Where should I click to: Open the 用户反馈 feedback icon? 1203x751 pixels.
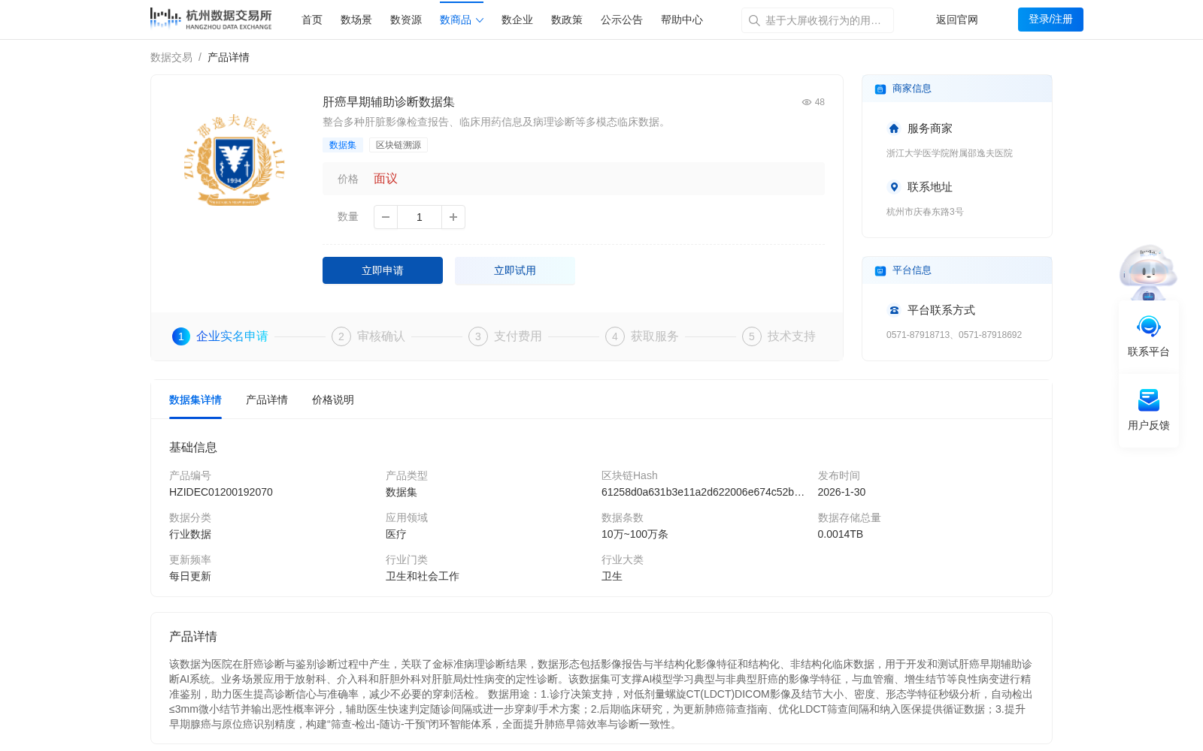click(x=1149, y=400)
